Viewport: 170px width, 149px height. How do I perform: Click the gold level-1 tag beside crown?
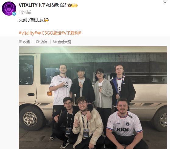(x=75, y=6)
